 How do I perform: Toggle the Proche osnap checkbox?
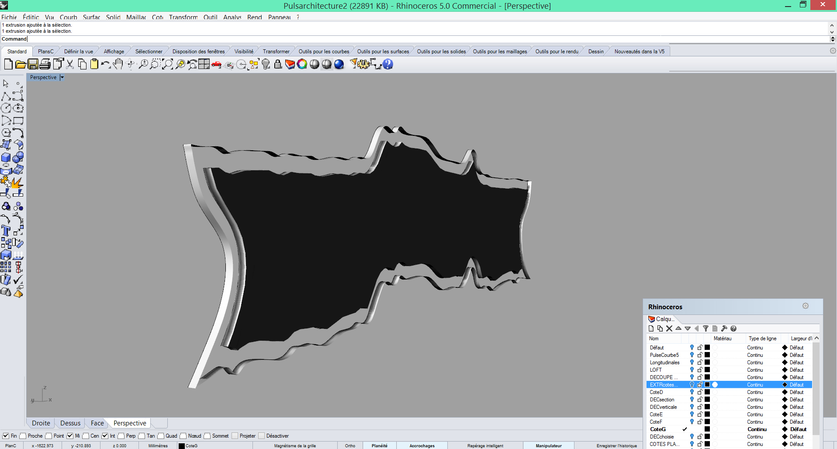[x=23, y=436]
